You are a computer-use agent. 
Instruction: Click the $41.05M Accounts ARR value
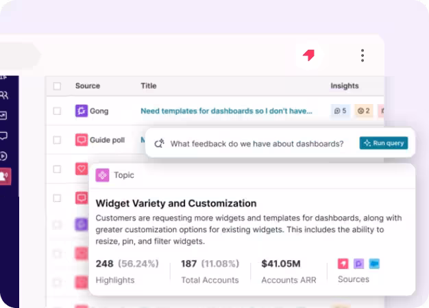pos(281,264)
